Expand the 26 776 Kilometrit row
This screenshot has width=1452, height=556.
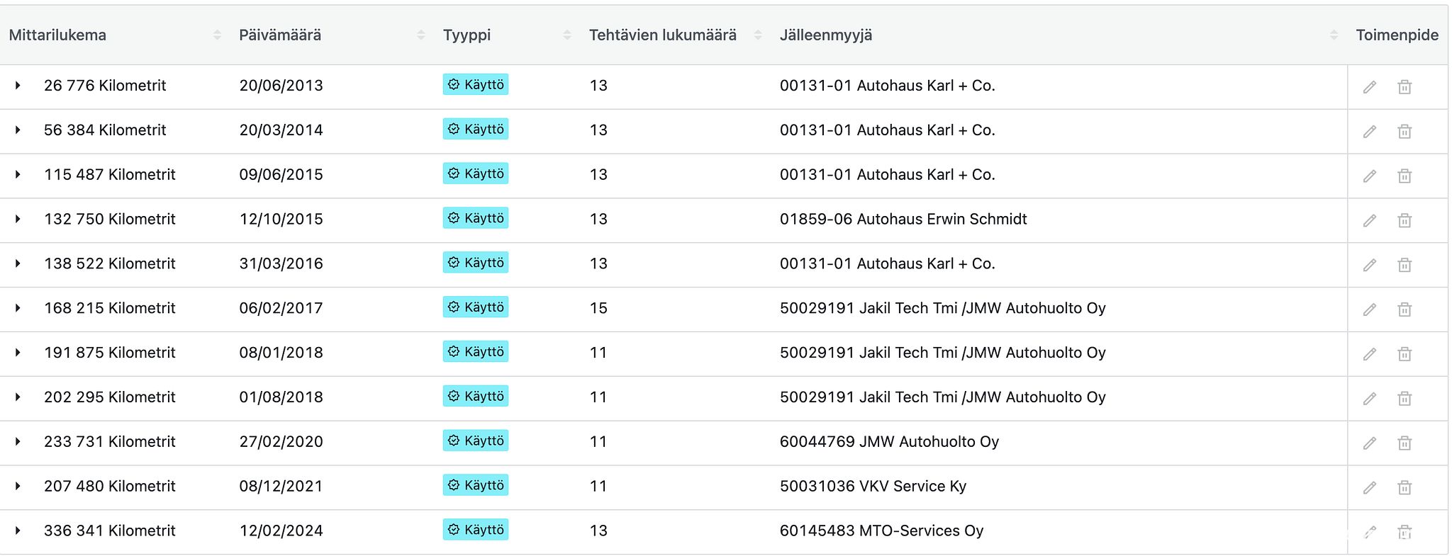click(x=18, y=86)
